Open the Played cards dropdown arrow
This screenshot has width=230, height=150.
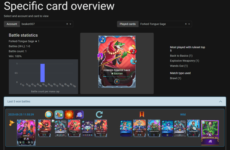coord(189,24)
